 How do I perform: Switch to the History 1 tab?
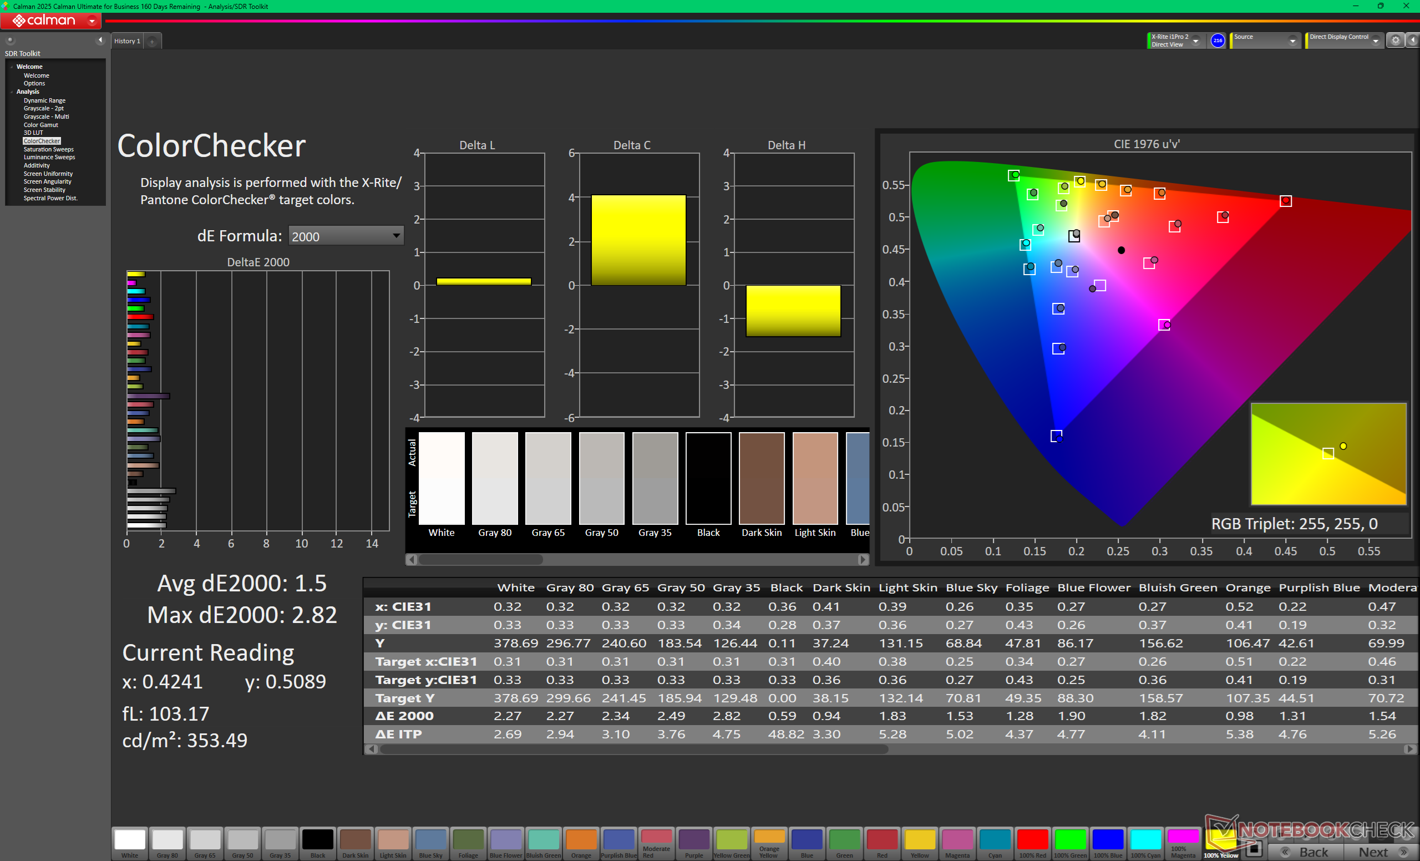pos(128,42)
